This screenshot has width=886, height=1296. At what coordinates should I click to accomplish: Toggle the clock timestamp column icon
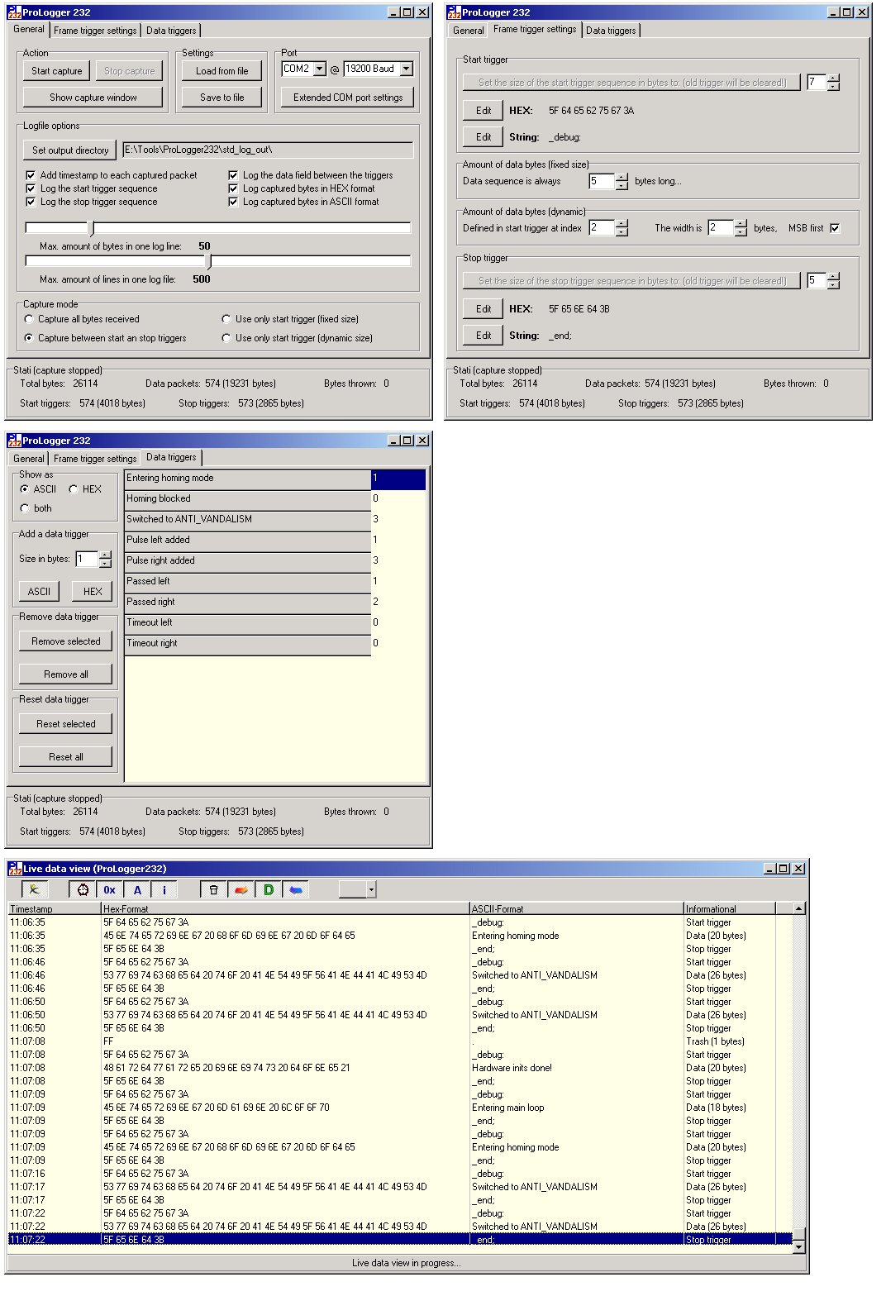(x=83, y=889)
